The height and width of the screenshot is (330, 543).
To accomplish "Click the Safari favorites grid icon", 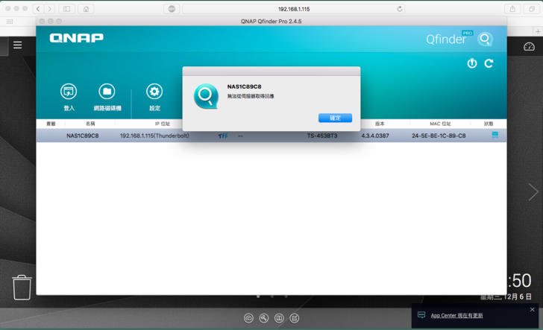I will click(x=10, y=22).
